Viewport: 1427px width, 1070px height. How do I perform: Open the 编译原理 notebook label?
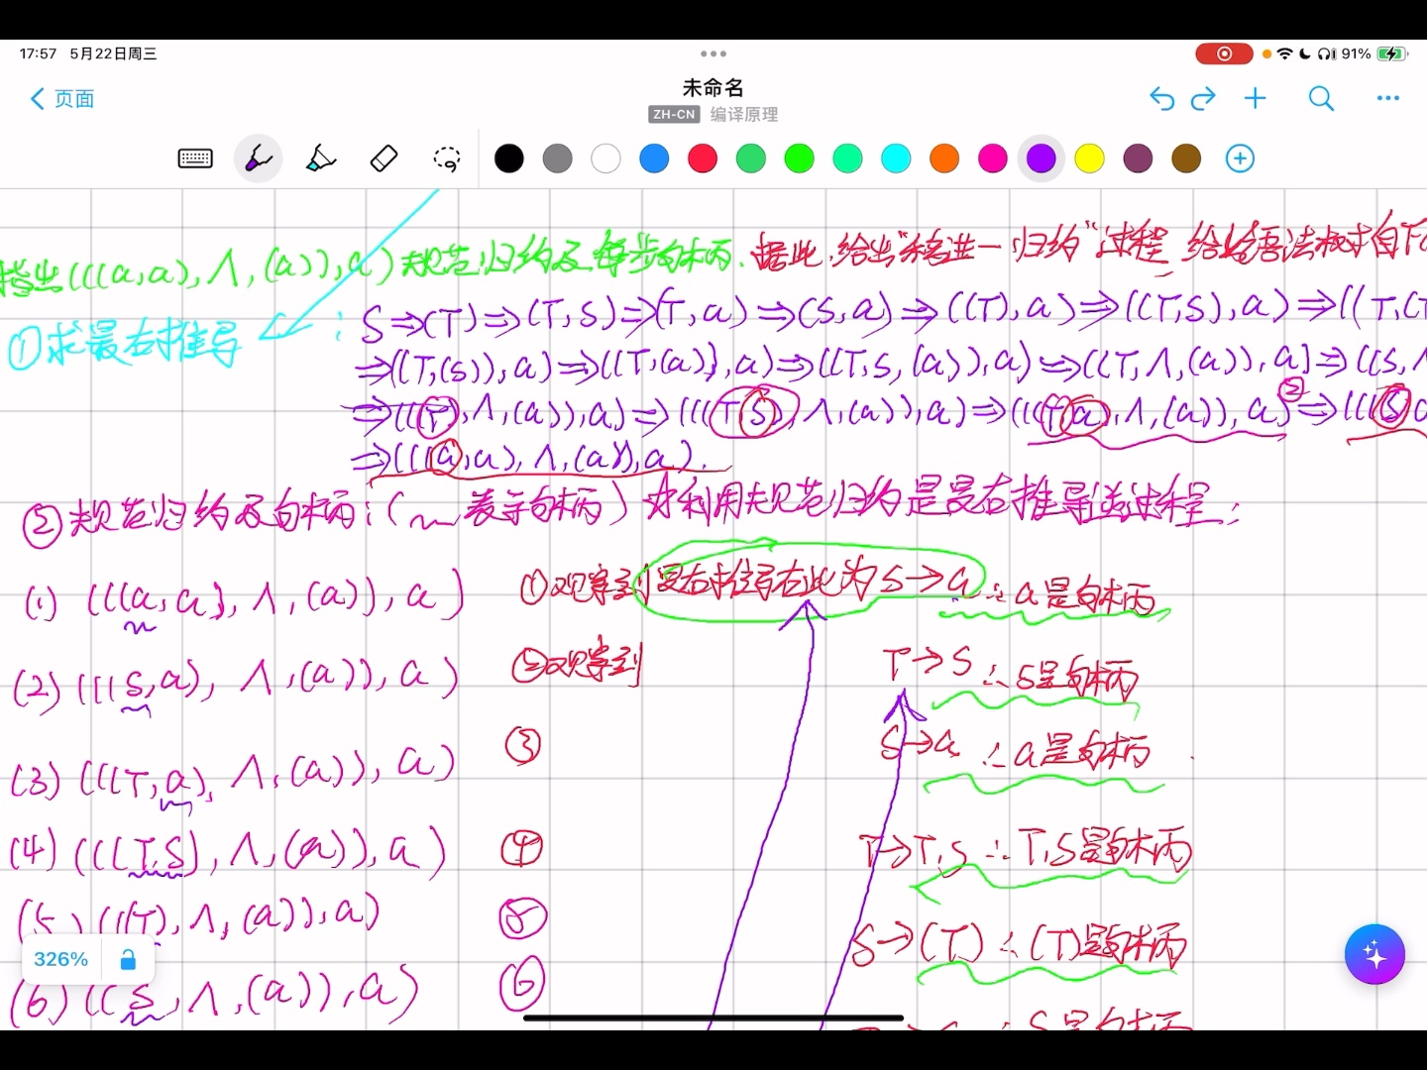point(744,115)
